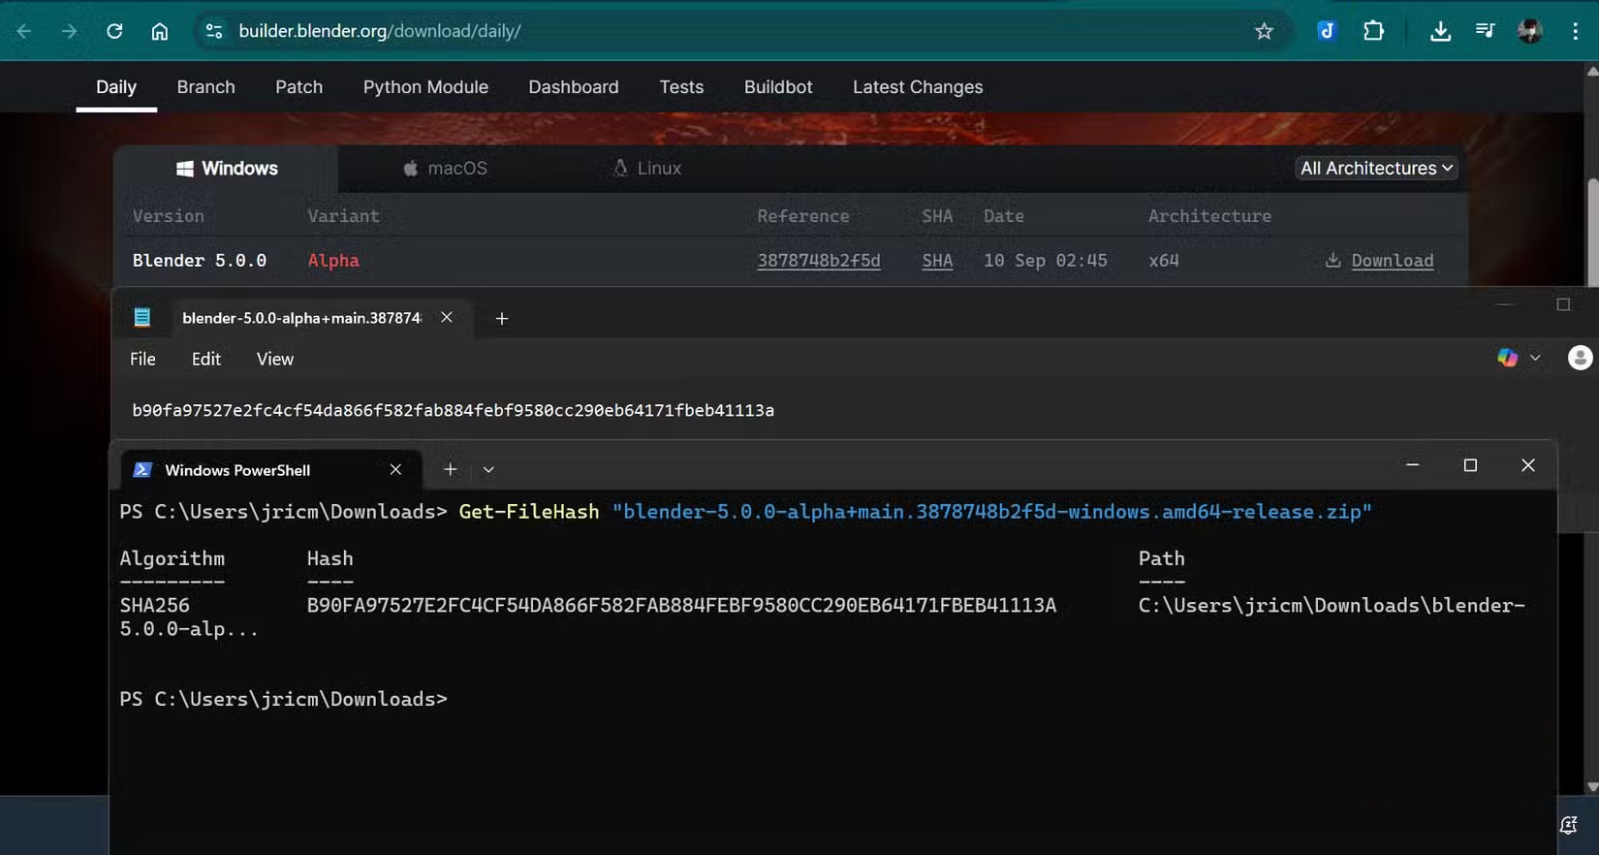1599x855 pixels.
Task: Click the browser address bar URL
Action: [380, 31]
